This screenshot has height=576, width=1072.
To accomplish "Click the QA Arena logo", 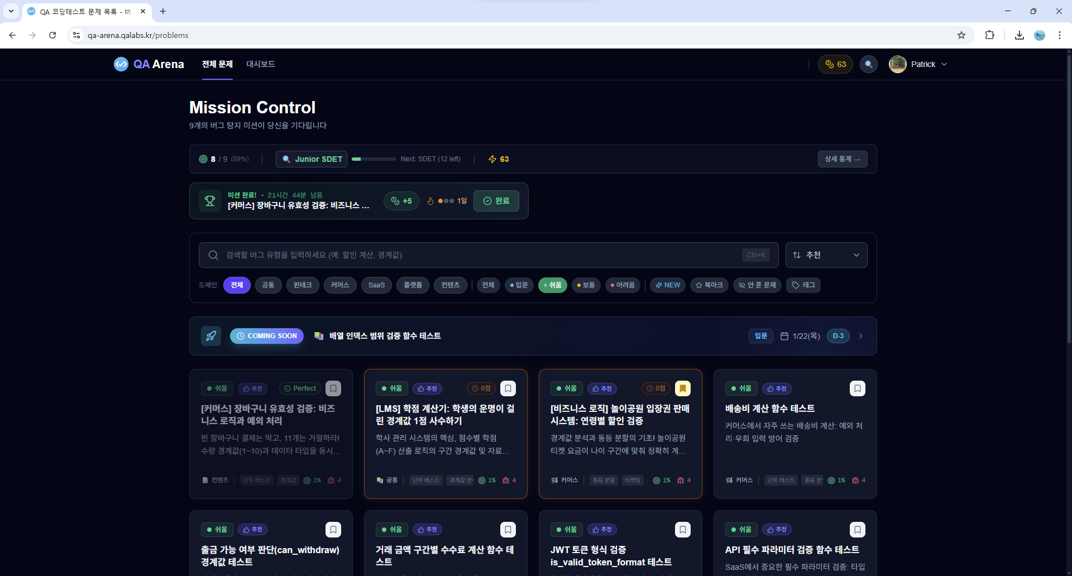I will coord(149,64).
